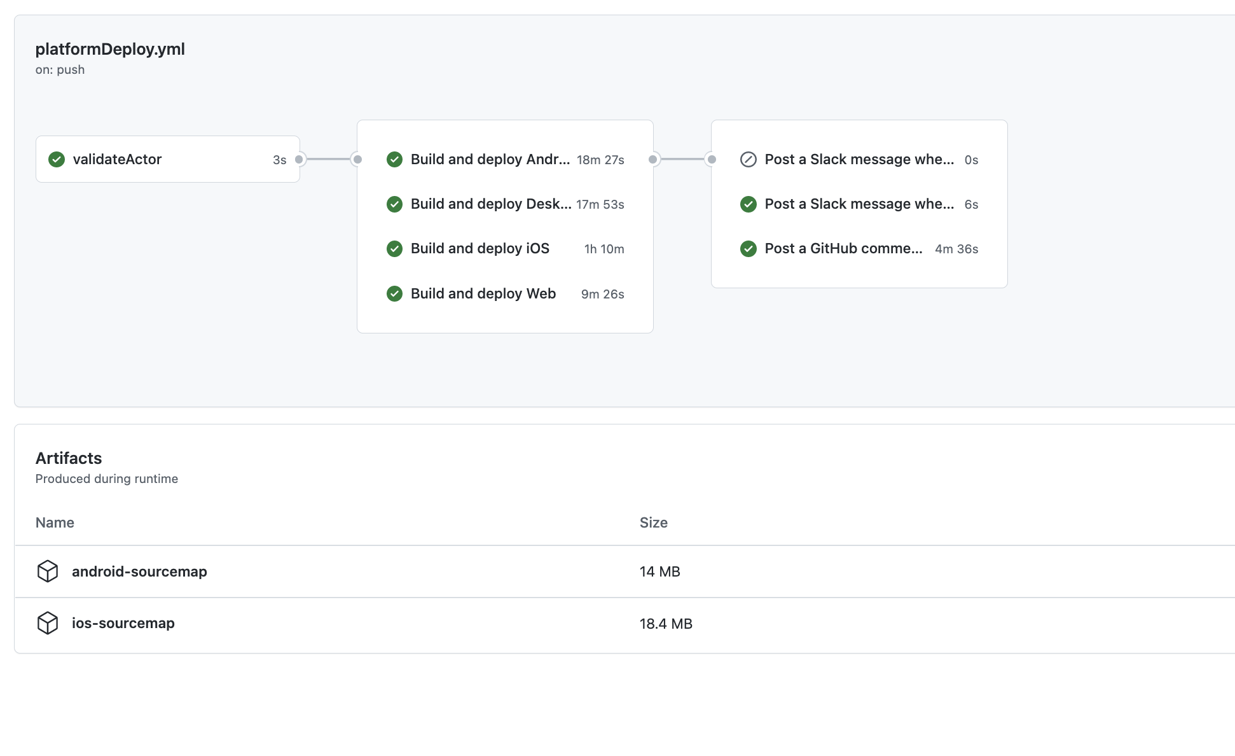Click the iOS build success check icon

(x=394, y=249)
